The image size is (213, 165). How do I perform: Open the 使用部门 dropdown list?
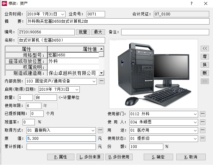click(x=195, y=114)
